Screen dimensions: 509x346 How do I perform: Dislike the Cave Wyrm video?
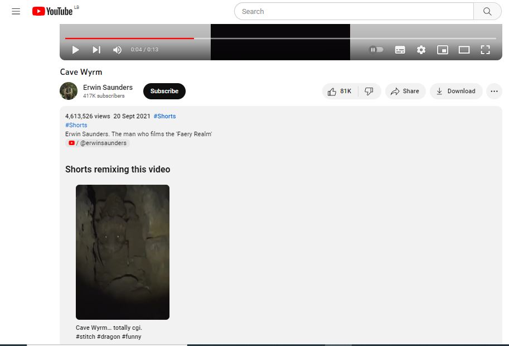(369, 91)
